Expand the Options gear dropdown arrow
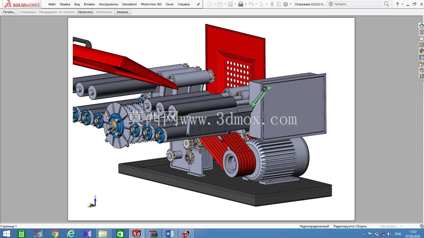Image resolution: width=424 pixels, height=238 pixels. click(291, 4)
